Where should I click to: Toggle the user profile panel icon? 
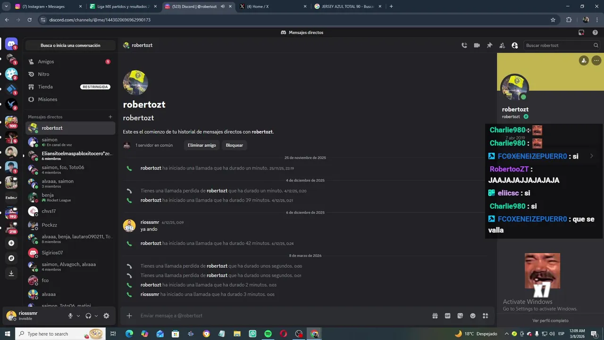[515, 45]
